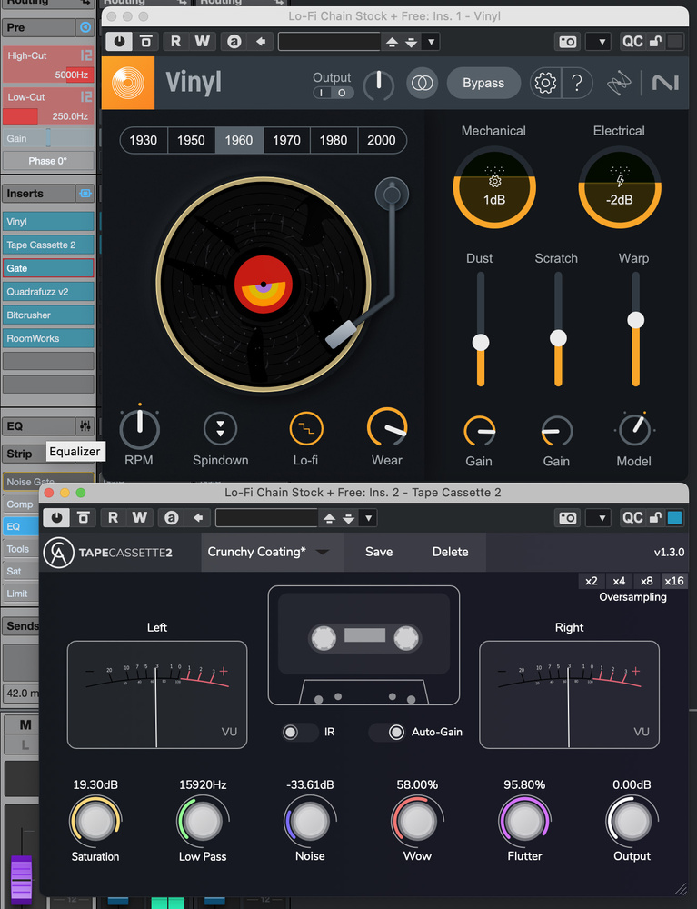
Task: Open Vinyl preset management dropdown arrow
Action: tap(431, 43)
